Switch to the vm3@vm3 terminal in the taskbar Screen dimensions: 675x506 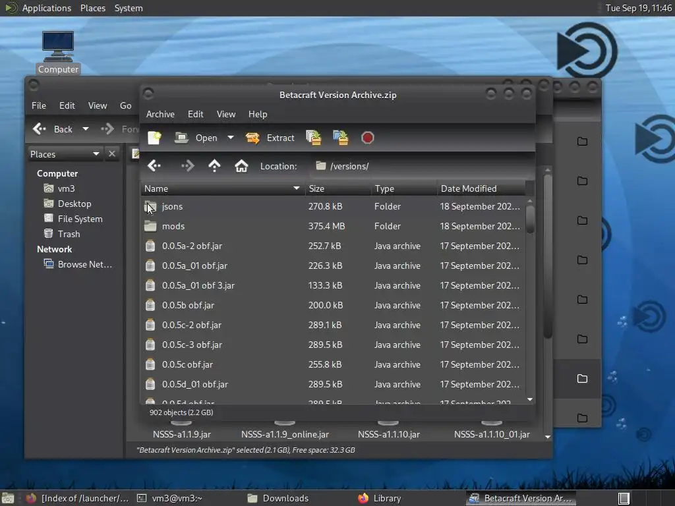(169, 498)
